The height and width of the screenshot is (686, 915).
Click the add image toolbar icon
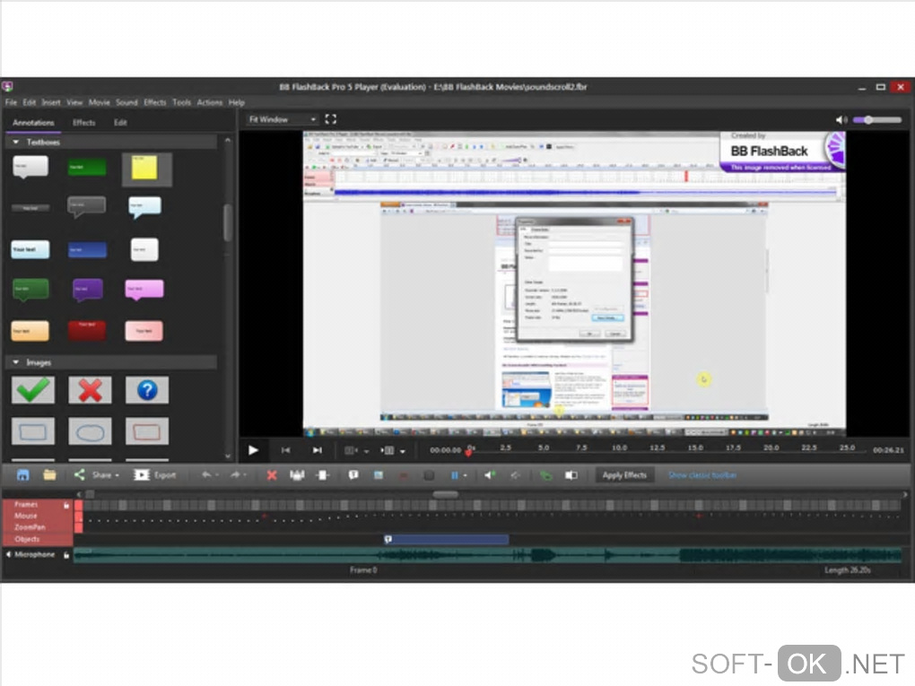coord(379,475)
